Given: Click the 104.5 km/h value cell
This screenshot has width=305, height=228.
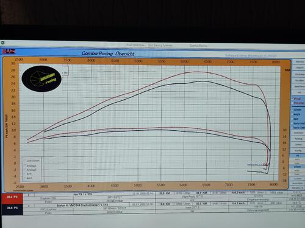Looking at the screenshot, I should [239, 203].
